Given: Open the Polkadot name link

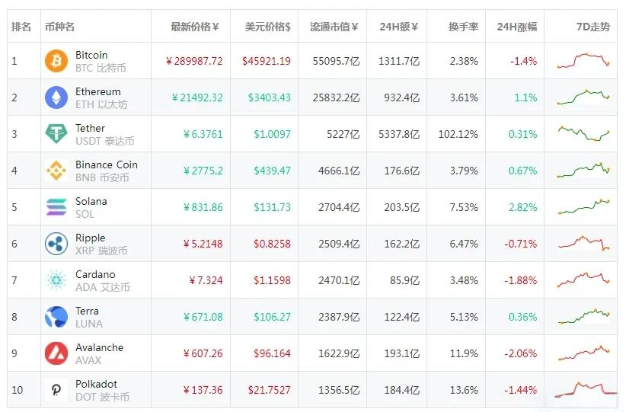Looking at the screenshot, I should click(96, 384).
